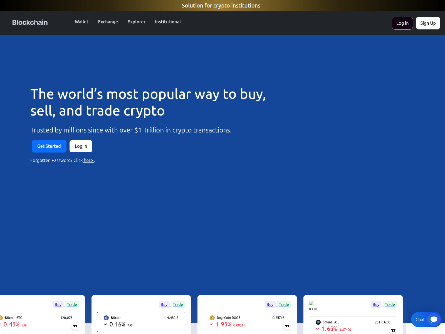Click the 3.87400 change amount
The width and height of the screenshot is (445, 334).
345,330
